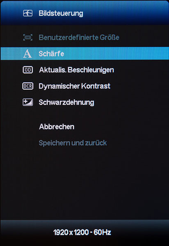169x246 pixels.
Task: Select the Bildsteuerung menu title
Action: click(61, 14)
